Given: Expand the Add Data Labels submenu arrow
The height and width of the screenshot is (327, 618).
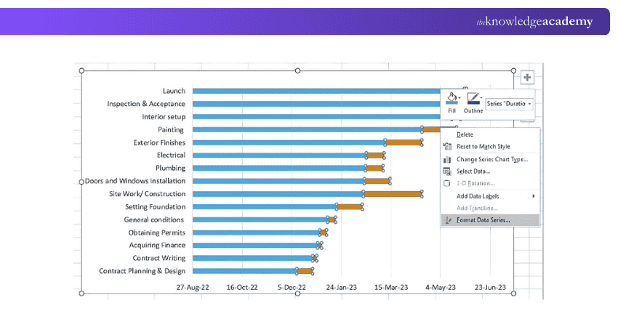Looking at the screenshot, I should [x=533, y=196].
